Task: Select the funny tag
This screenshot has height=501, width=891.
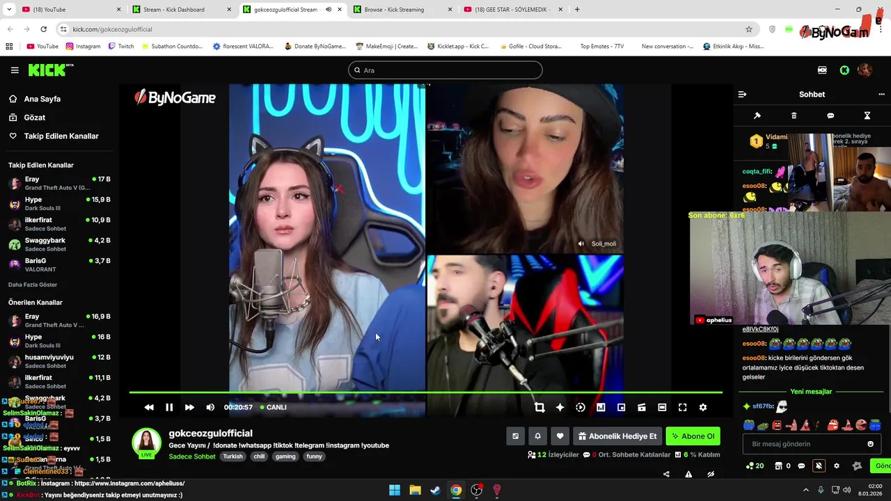Action: click(314, 456)
